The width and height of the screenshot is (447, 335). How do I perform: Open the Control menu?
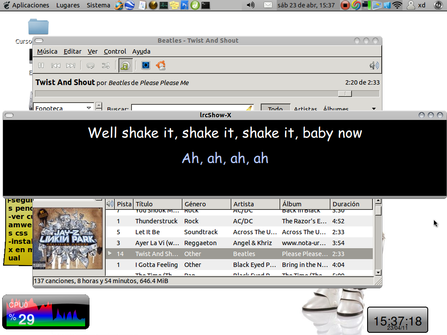click(115, 51)
